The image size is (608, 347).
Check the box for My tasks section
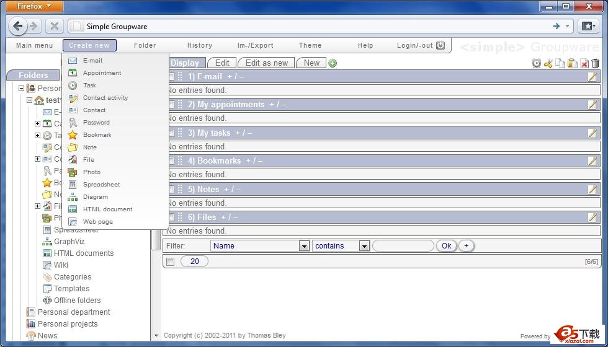pos(171,133)
